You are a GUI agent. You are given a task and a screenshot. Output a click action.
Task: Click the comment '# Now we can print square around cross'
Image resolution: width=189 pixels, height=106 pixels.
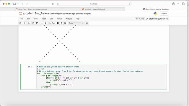(x=58, y=67)
